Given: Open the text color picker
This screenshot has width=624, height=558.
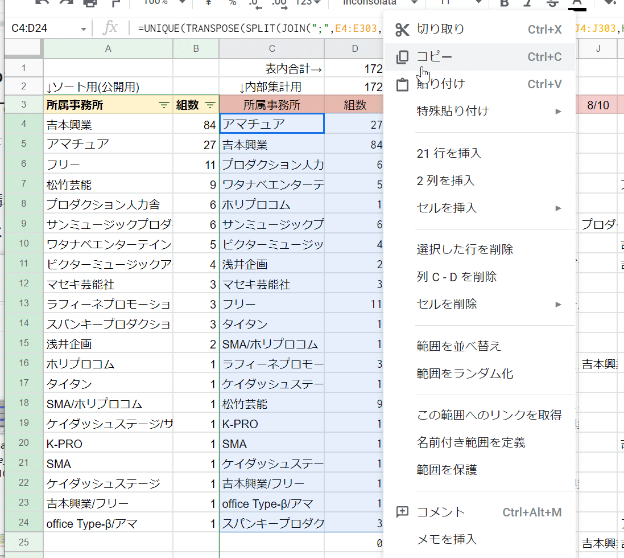Looking at the screenshot, I should point(576,5).
